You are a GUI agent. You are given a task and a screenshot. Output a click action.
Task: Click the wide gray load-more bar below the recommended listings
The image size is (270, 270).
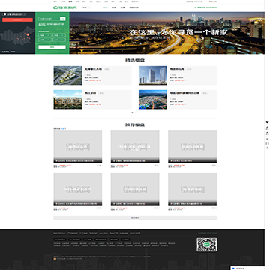click(x=135, y=218)
